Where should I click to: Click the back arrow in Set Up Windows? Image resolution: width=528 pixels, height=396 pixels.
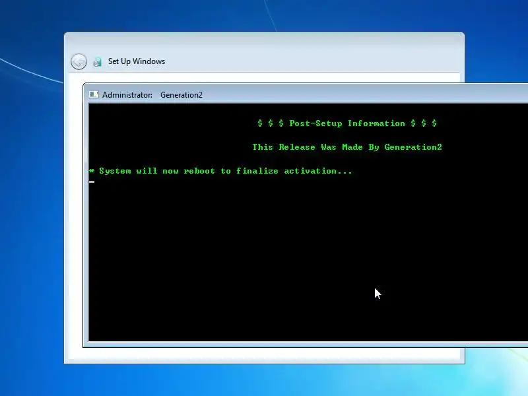pos(79,61)
